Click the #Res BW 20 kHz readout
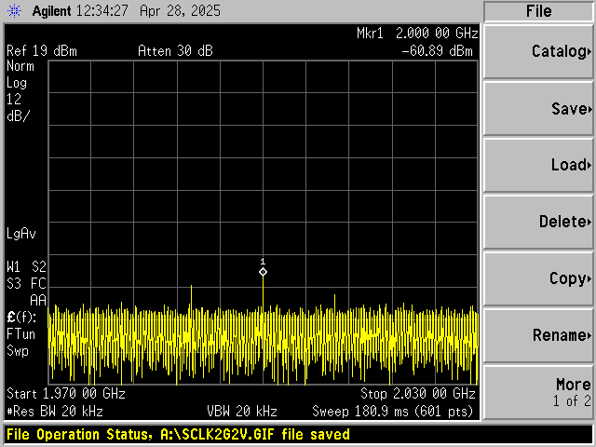Screen dimensions: 596x447 [x=55, y=412]
